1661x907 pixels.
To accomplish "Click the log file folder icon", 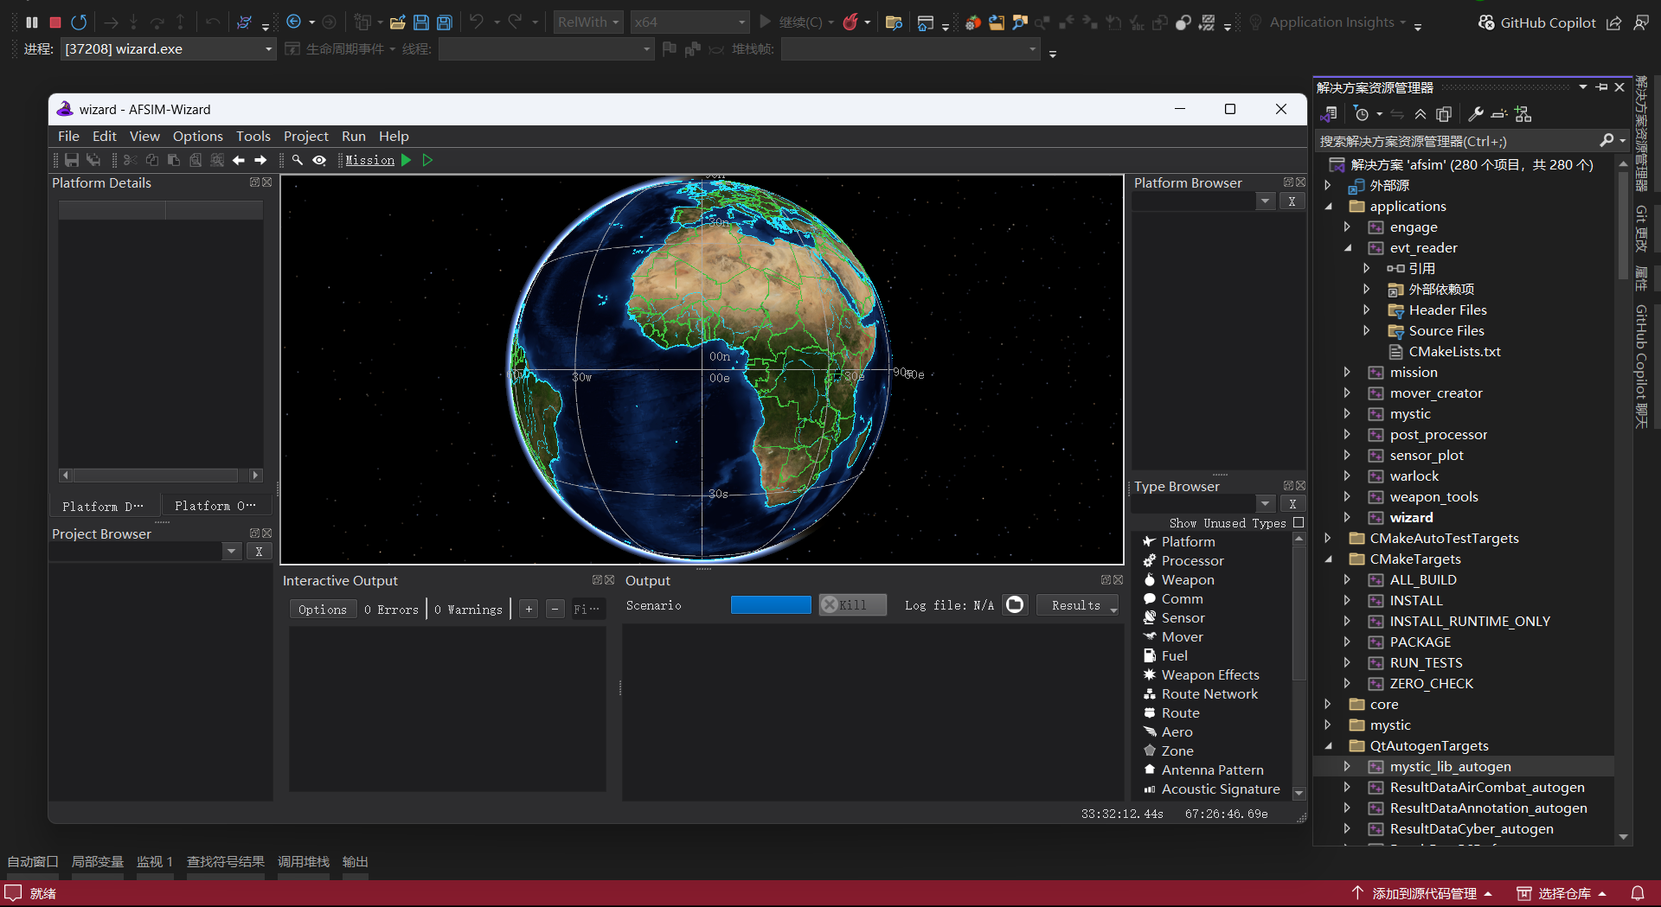I will tap(1015, 605).
